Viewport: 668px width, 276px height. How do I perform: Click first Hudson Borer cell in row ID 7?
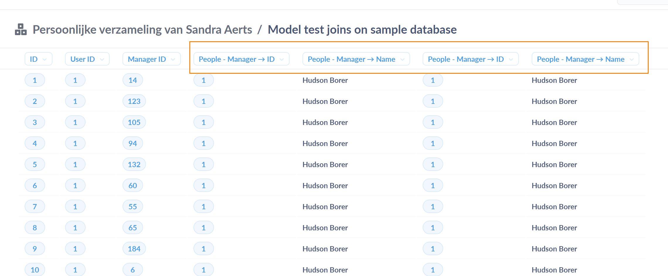325,207
